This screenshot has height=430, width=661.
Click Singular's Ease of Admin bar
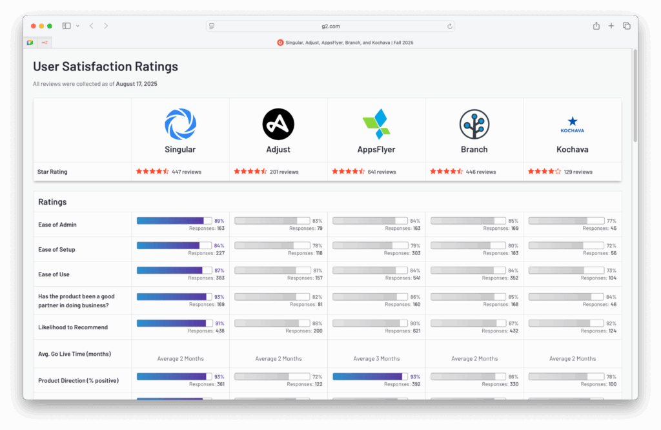pos(174,221)
